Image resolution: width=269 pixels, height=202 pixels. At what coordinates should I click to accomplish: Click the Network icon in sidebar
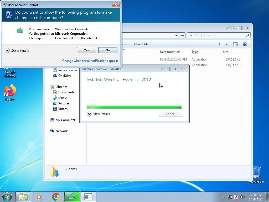click(52, 131)
